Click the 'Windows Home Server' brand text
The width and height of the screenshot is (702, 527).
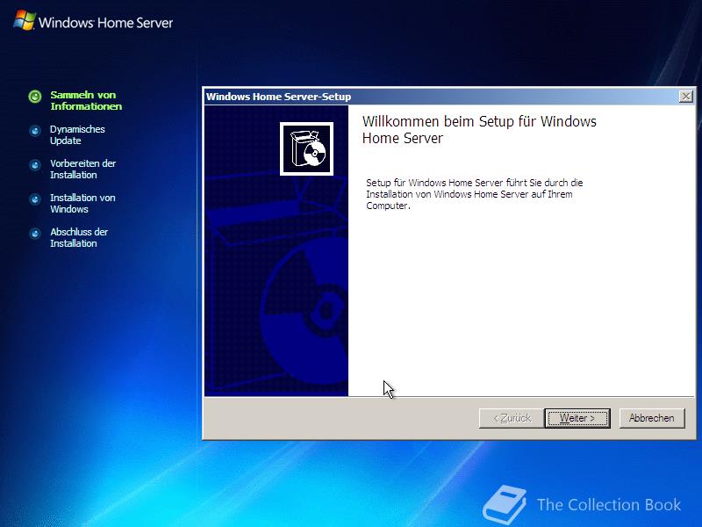(x=105, y=23)
